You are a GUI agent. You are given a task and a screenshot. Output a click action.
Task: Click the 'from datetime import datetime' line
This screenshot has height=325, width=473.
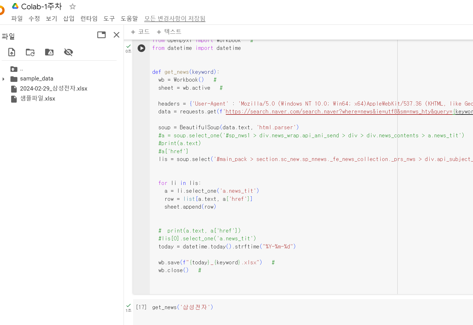(x=197, y=48)
